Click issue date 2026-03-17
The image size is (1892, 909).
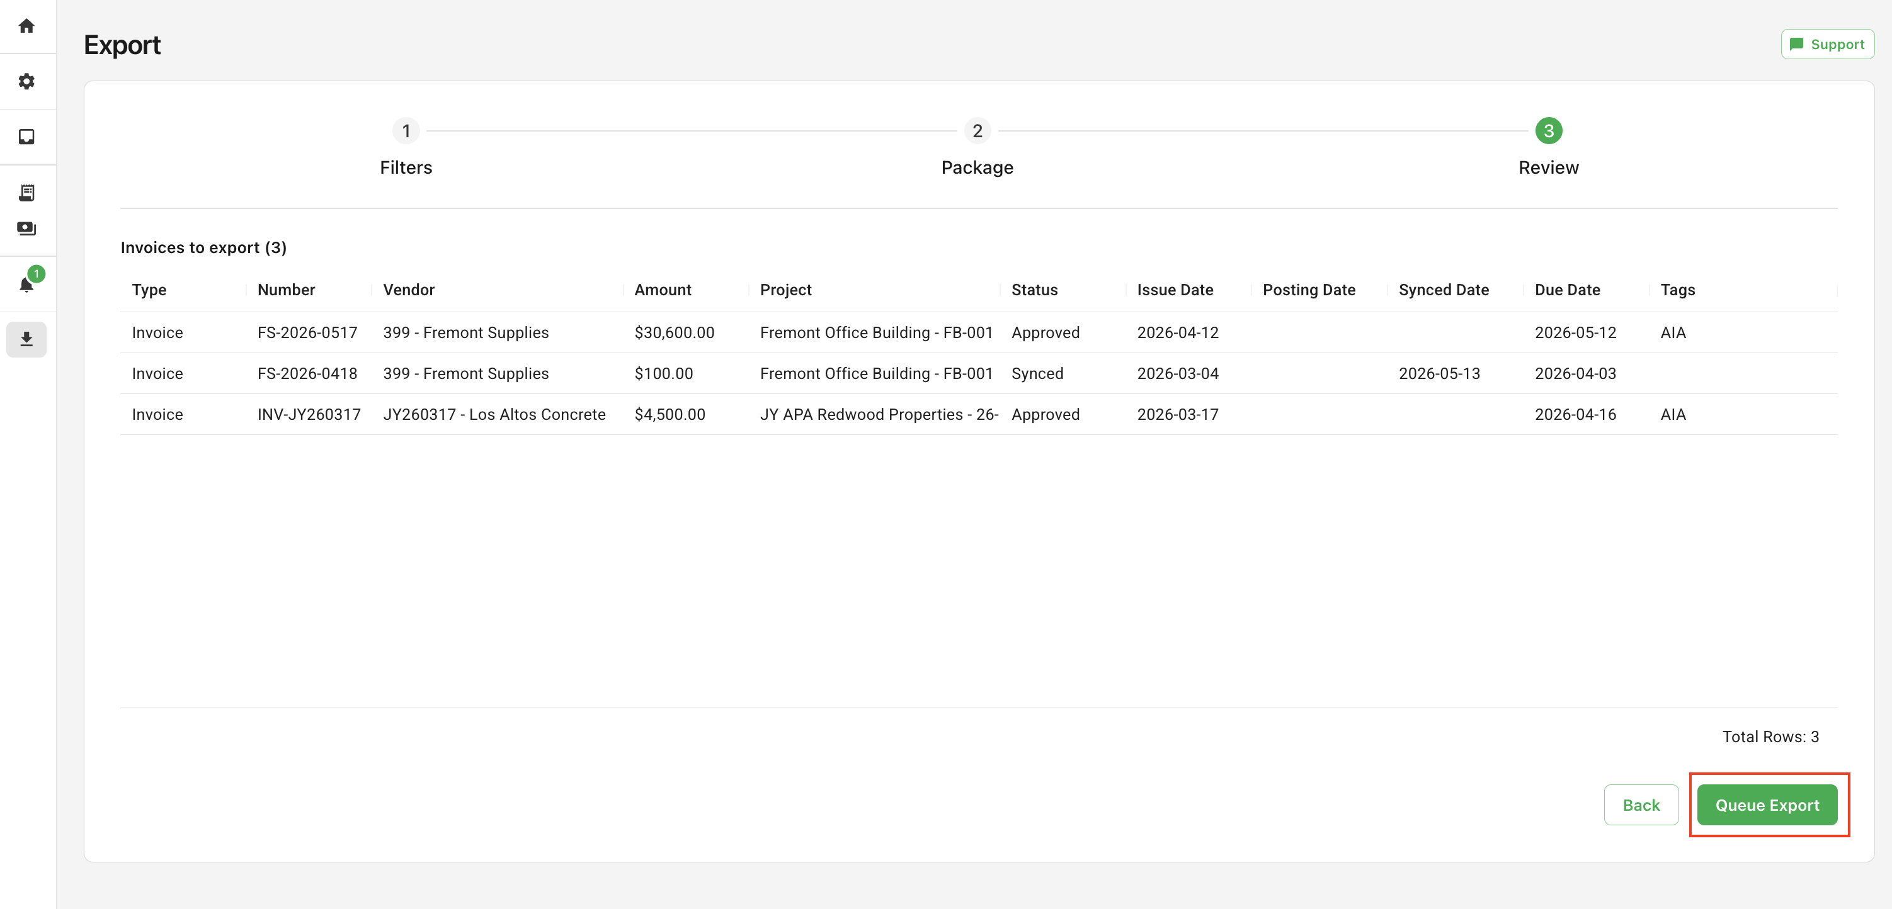(1177, 415)
